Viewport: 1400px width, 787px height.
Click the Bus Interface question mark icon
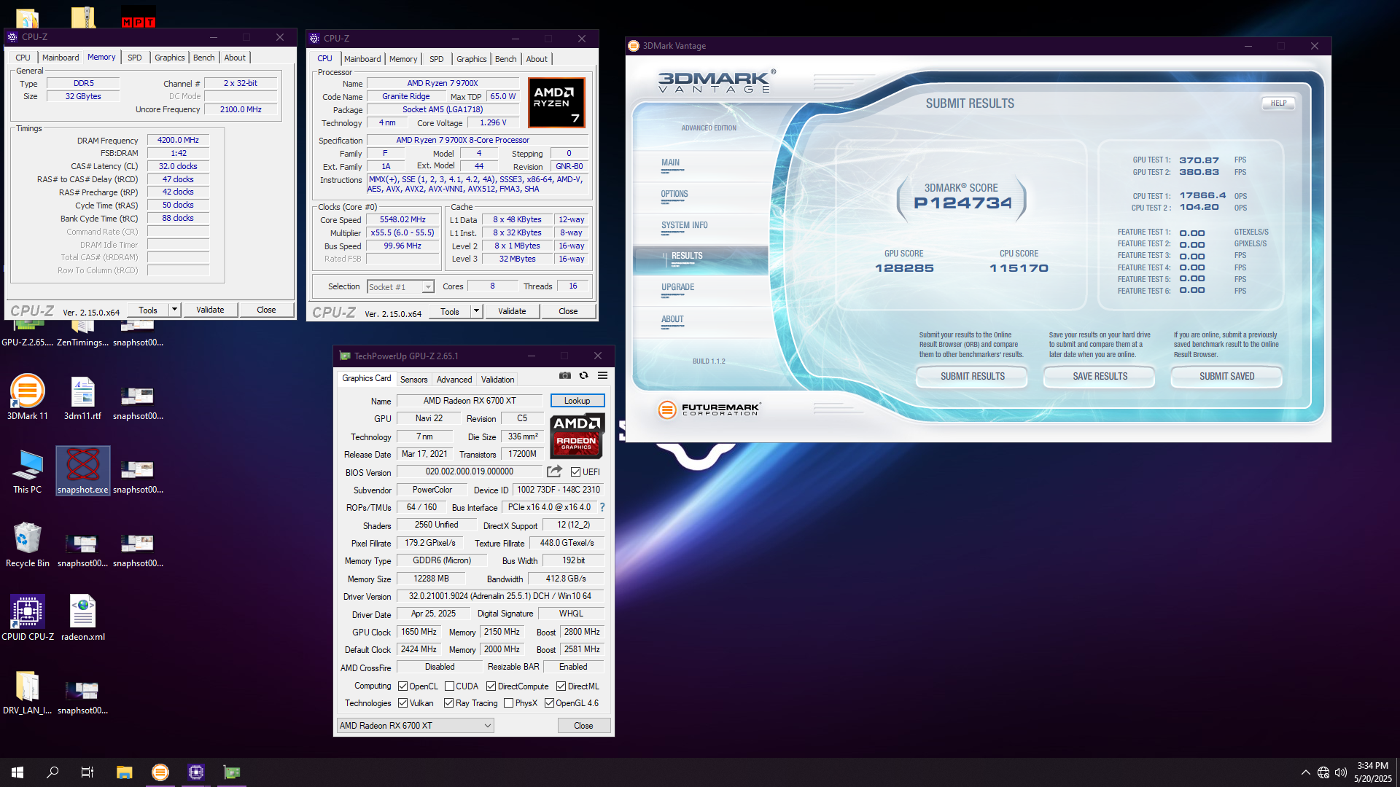602,507
